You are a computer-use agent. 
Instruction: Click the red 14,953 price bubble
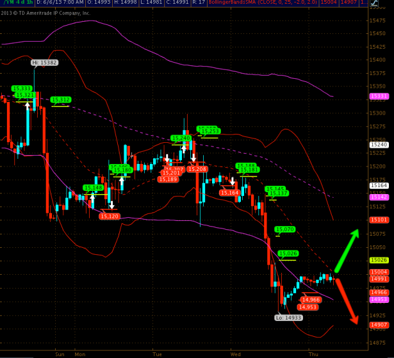coord(308,307)
